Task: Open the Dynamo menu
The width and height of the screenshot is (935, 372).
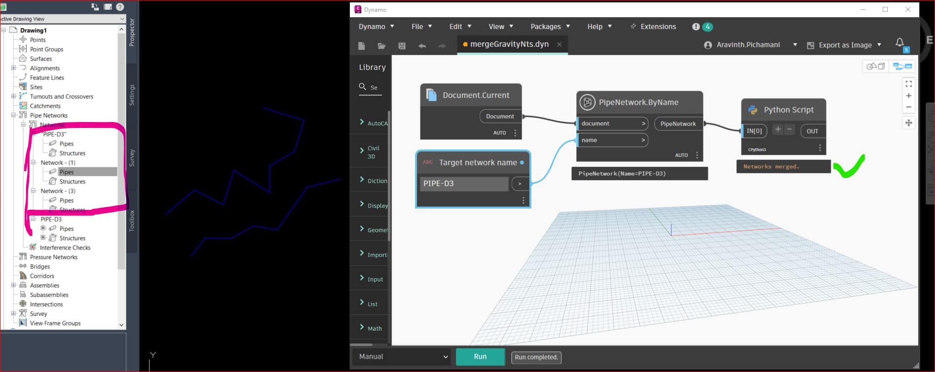Action: point(376,27)
